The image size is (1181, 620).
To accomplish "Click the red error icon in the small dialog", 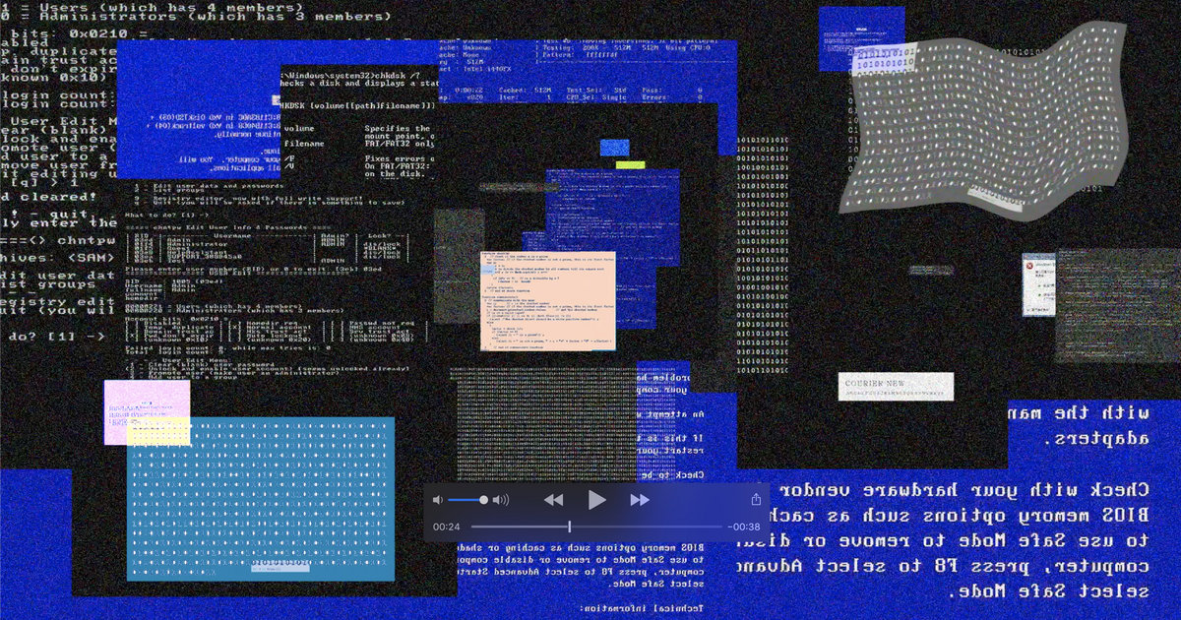I will pos(1029,266).
